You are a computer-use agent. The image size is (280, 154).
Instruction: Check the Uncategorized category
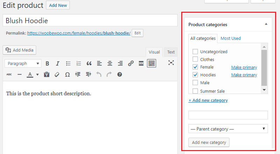(195, 52)
